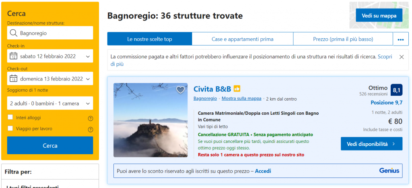Click the heart icon to save Civita B&B
The height and width of the screenshot is (188, 412).
pos(181,90)
